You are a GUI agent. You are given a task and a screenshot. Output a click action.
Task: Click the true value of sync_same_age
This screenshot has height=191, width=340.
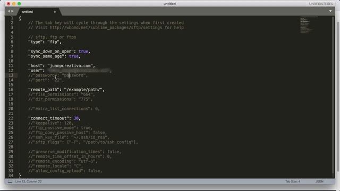74,56
